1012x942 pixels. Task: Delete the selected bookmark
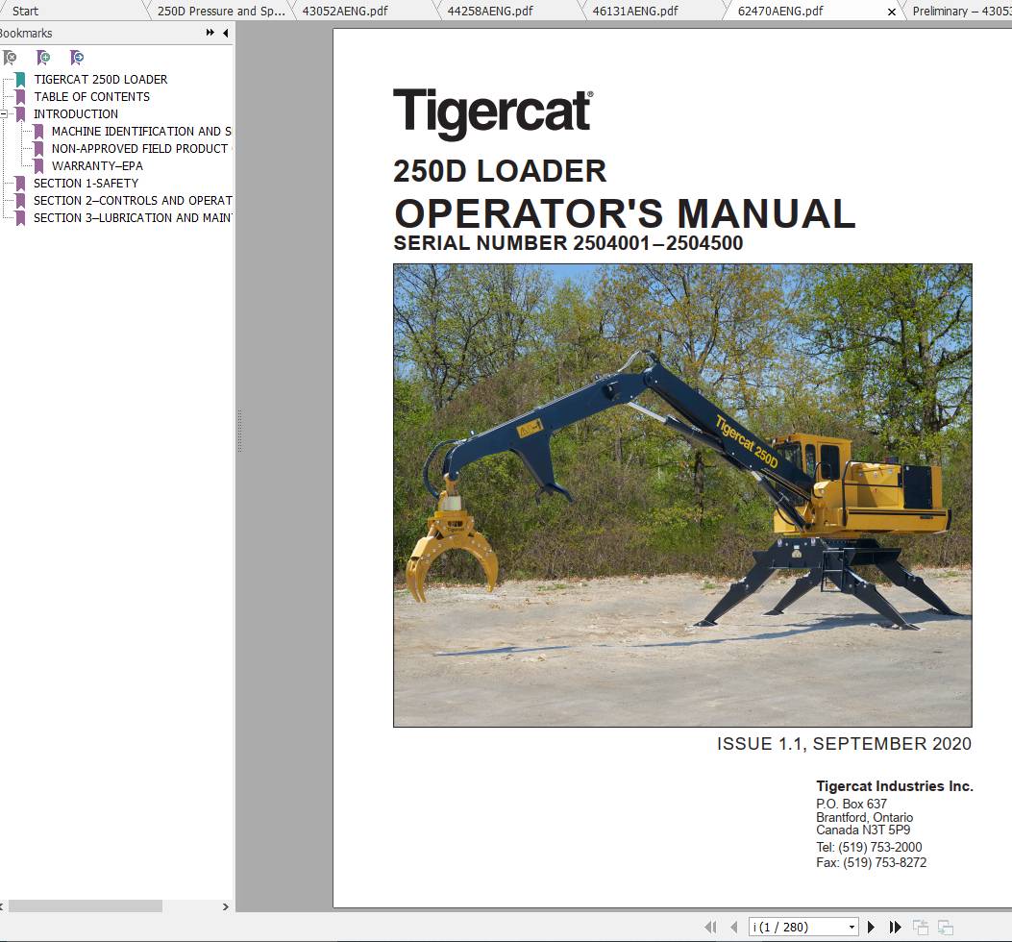coord(10,58)
